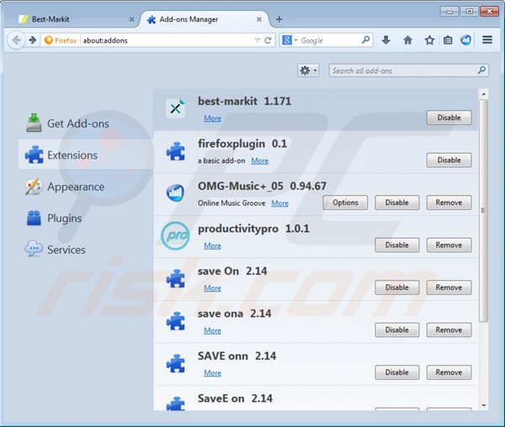This screenshot has height=427, width=505.
Task: Click the save ona puzzle piece icon
Action: coord(176,321)
